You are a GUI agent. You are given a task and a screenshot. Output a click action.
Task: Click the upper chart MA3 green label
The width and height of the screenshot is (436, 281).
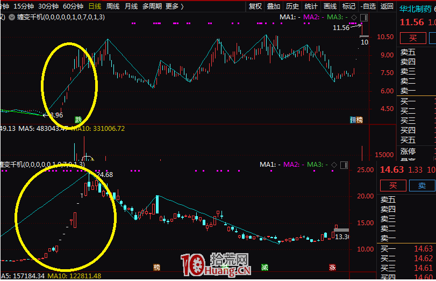(x=337, y=17)
